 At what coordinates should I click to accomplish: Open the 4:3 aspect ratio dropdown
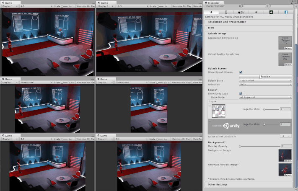[x=36, y=6]
